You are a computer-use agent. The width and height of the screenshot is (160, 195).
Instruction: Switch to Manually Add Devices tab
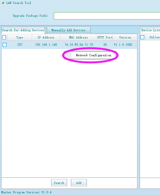[x=68, y=30]
